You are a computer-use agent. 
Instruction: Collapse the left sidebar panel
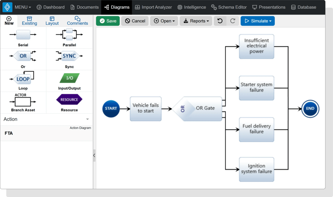(x=94, y=155)
